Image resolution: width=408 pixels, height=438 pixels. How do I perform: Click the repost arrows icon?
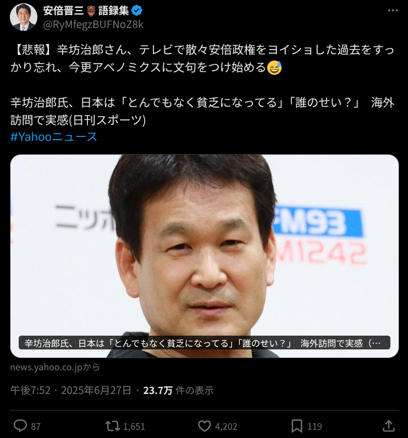tap(113, 426)
